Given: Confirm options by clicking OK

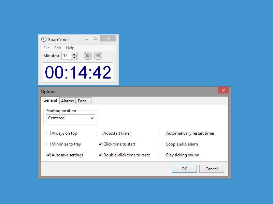Looking at the screenshot, I should click(x=184, y=169).
